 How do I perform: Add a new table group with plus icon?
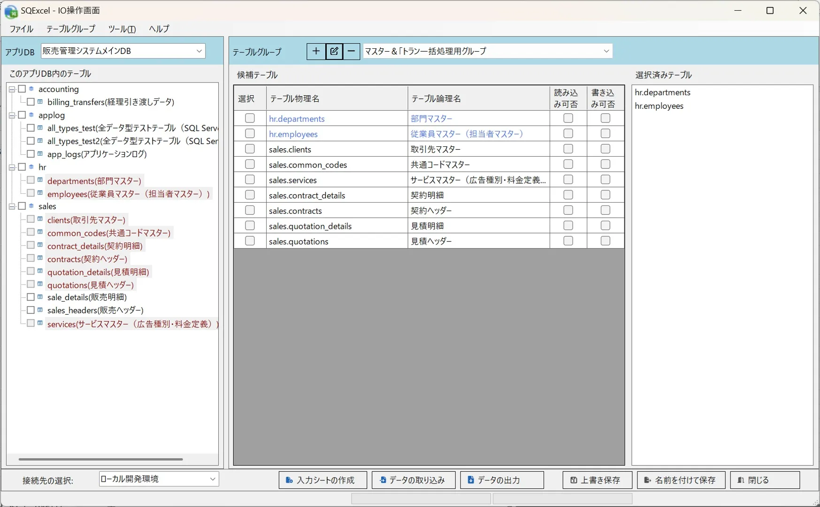316,51
